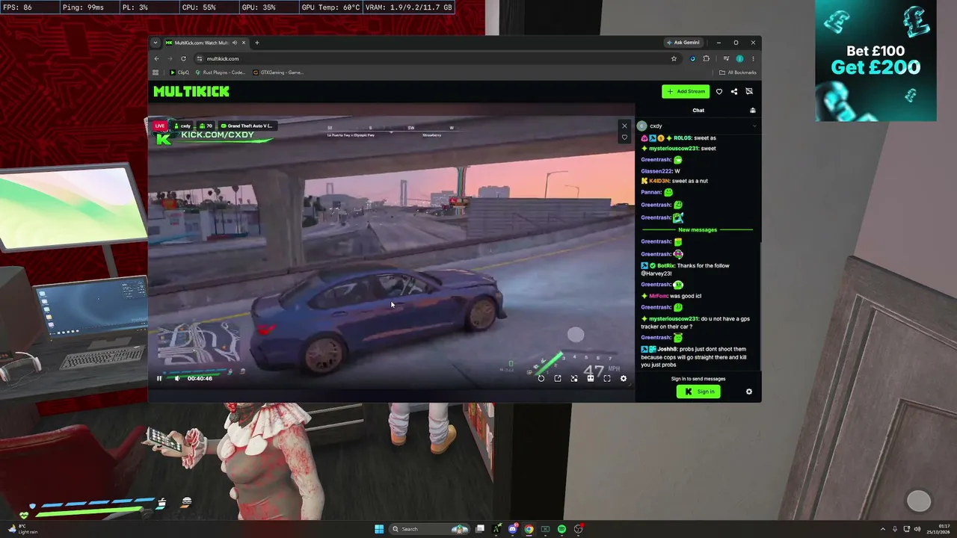Click the Windows Start button
Image resolution: width=957 pixels, height=538 pixels.
point(379,529)
